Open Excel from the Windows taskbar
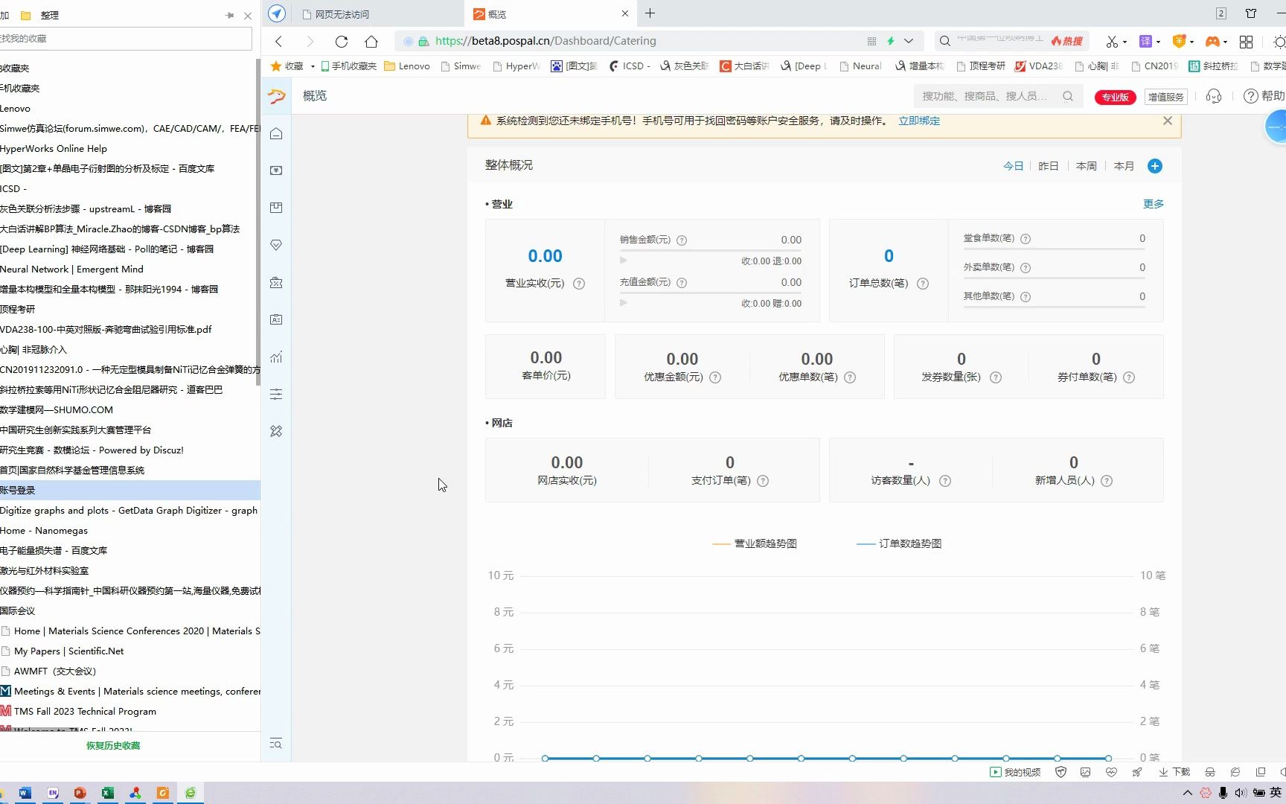1286x804 pixels. [108, 793]
